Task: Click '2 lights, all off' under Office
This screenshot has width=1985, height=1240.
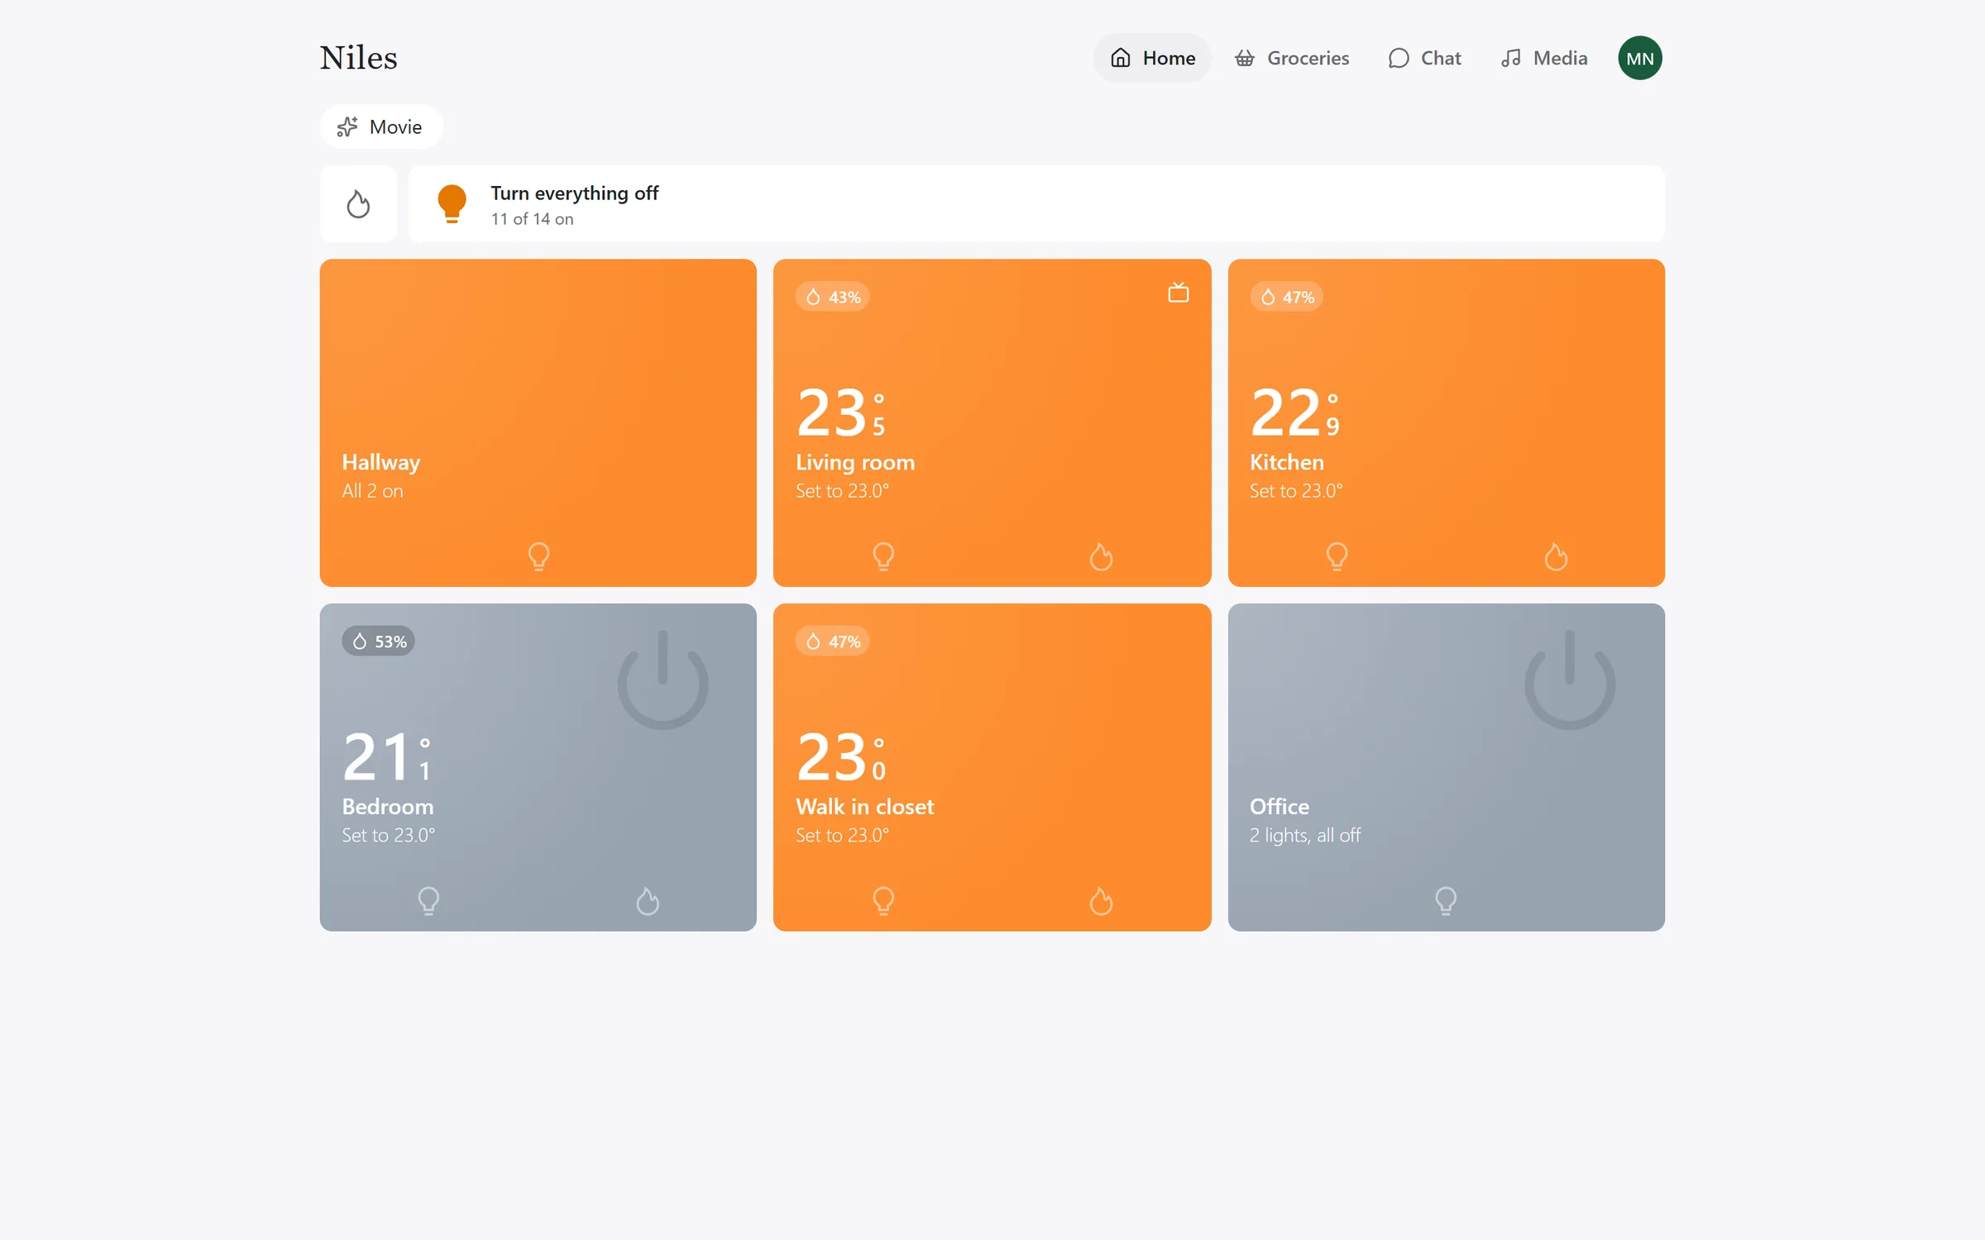Action: click(1305, 836)
